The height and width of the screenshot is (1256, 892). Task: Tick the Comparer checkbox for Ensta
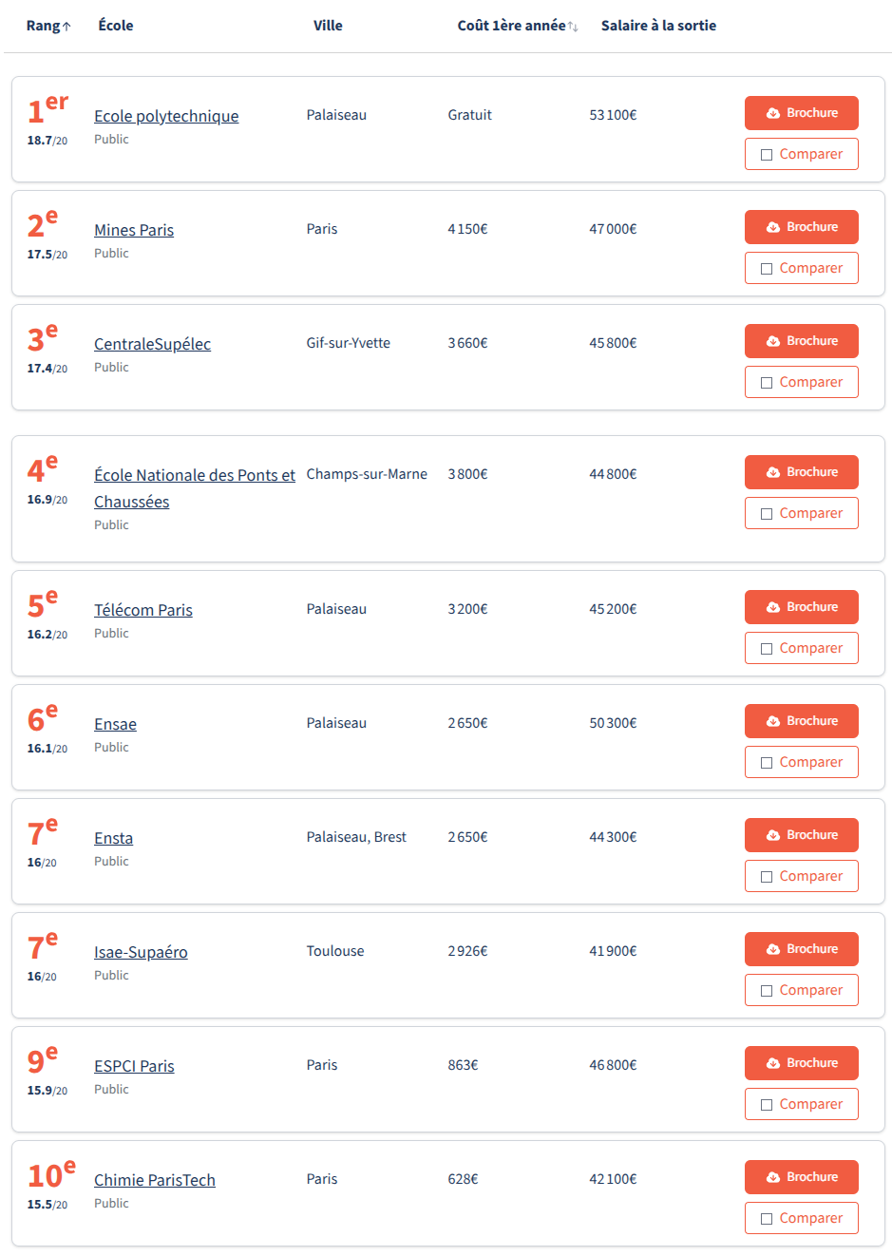point(767,877)
